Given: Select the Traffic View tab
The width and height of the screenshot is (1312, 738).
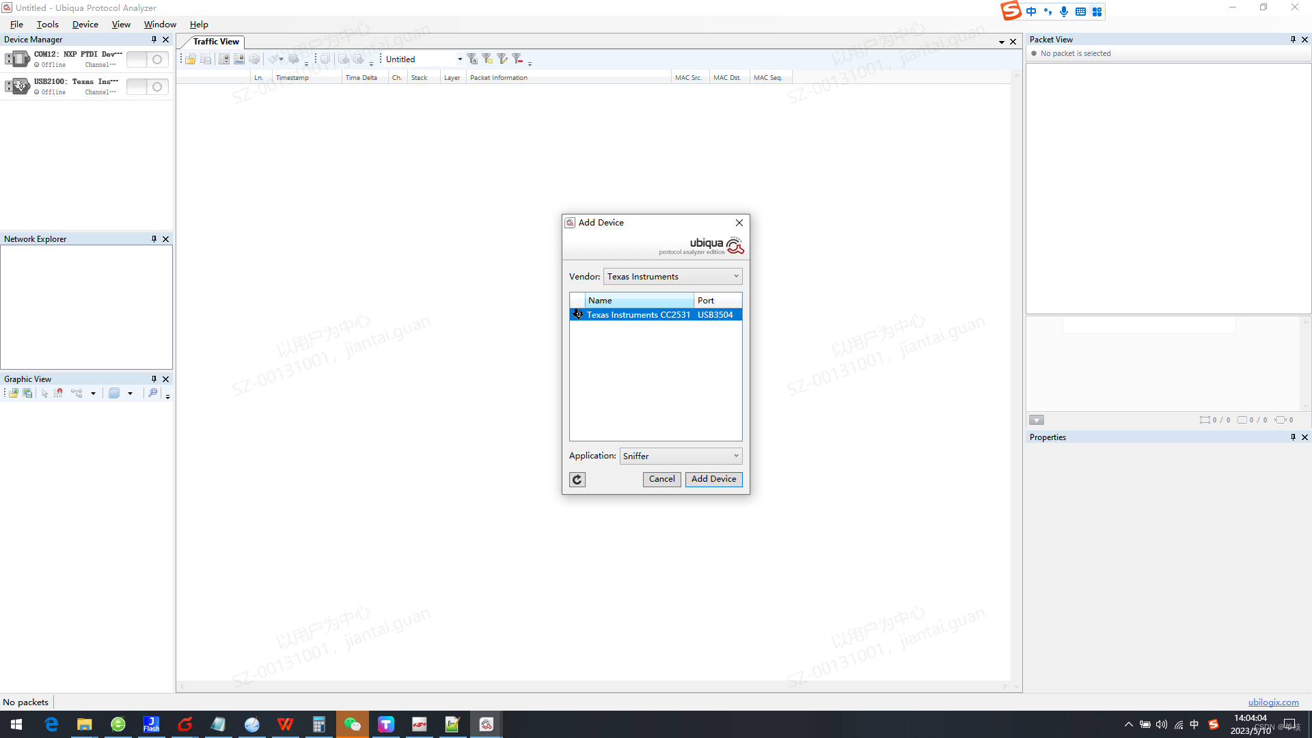Looking at the screenshot, I should pyautogui.click(x=216, y=42).
